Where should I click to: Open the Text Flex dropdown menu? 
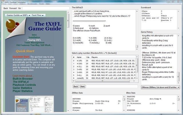tap(37, 15)
